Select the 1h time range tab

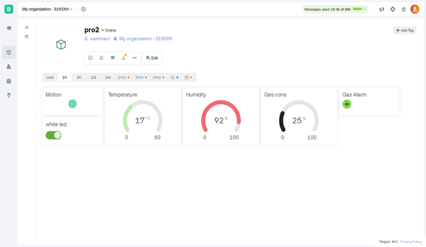click(65, 77)
